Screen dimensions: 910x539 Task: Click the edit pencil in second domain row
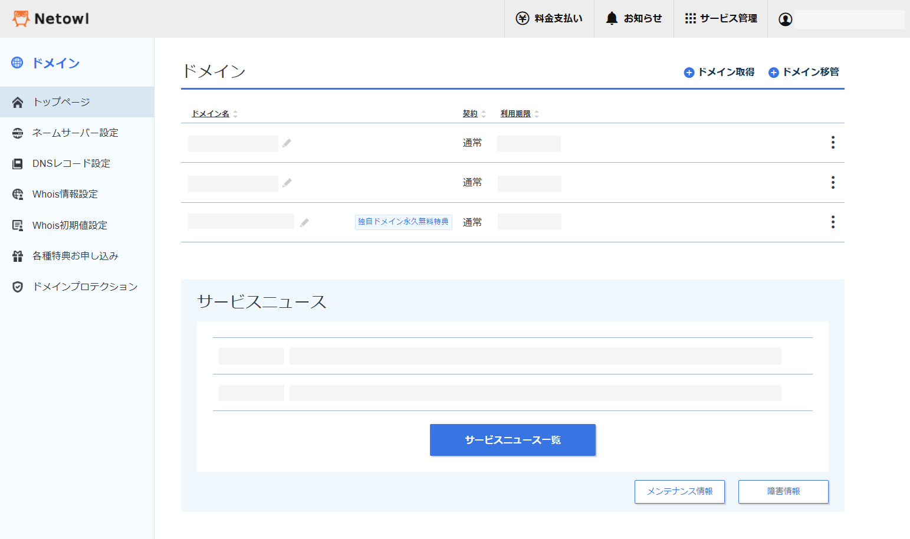[287, 183]
